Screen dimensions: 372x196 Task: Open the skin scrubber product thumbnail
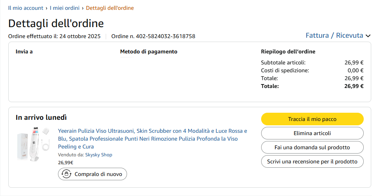tap(34, 143)
